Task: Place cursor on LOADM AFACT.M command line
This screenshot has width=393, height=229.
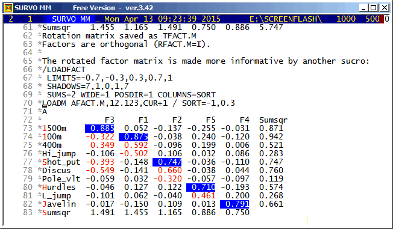Action: 139,103
